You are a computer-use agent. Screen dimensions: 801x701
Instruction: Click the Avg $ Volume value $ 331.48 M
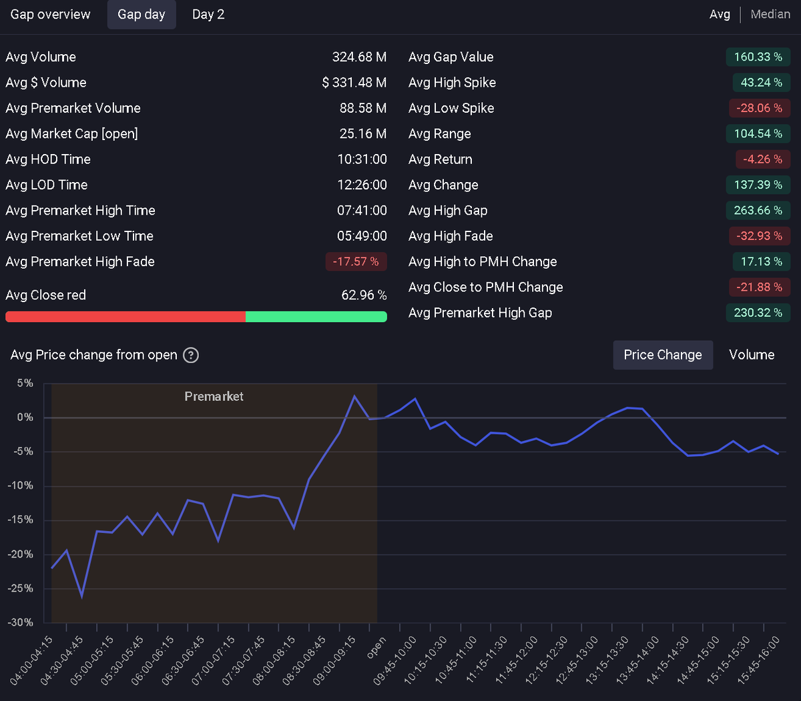(354, 83)
